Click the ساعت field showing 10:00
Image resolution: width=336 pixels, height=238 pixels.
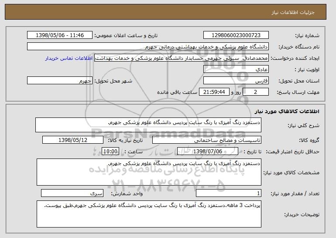click(110, 152)
